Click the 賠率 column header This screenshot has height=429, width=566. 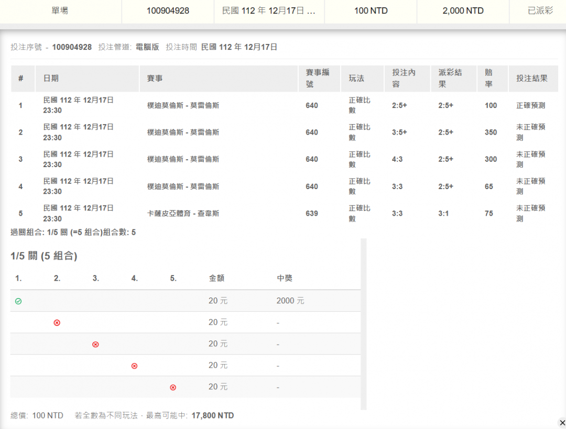pyautogui.click(x=488, y=78)
